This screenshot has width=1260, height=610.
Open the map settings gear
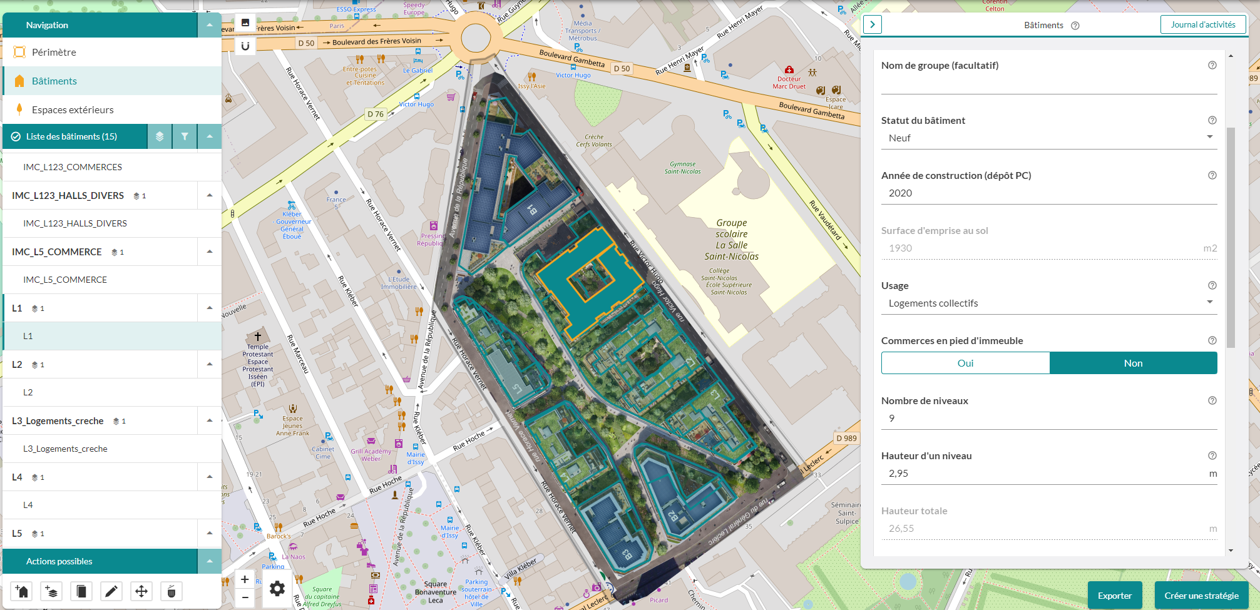click(277, 589)
